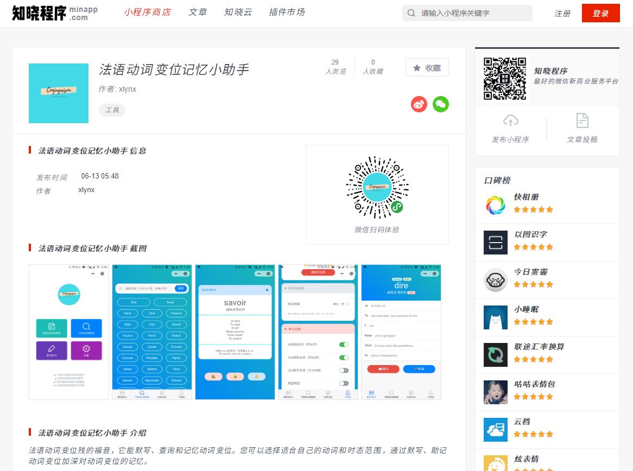Screen dimensions: 633x471
Task: Click the 注册 link
Action: point(562,14)
